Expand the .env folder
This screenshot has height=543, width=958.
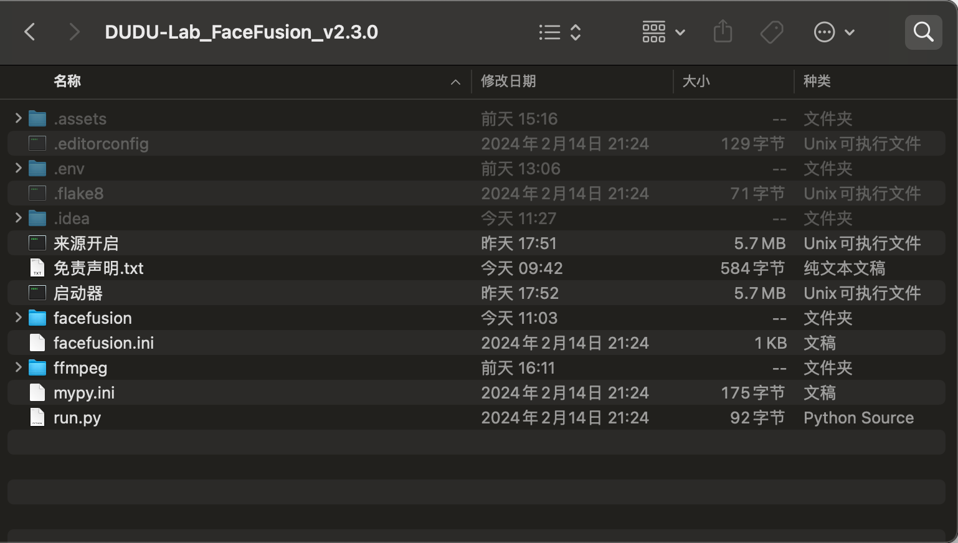(x=18, y=168)
